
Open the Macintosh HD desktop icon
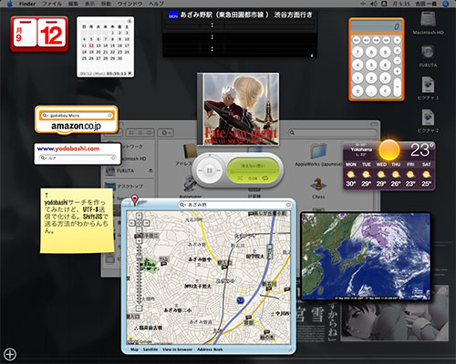(428, 23)
